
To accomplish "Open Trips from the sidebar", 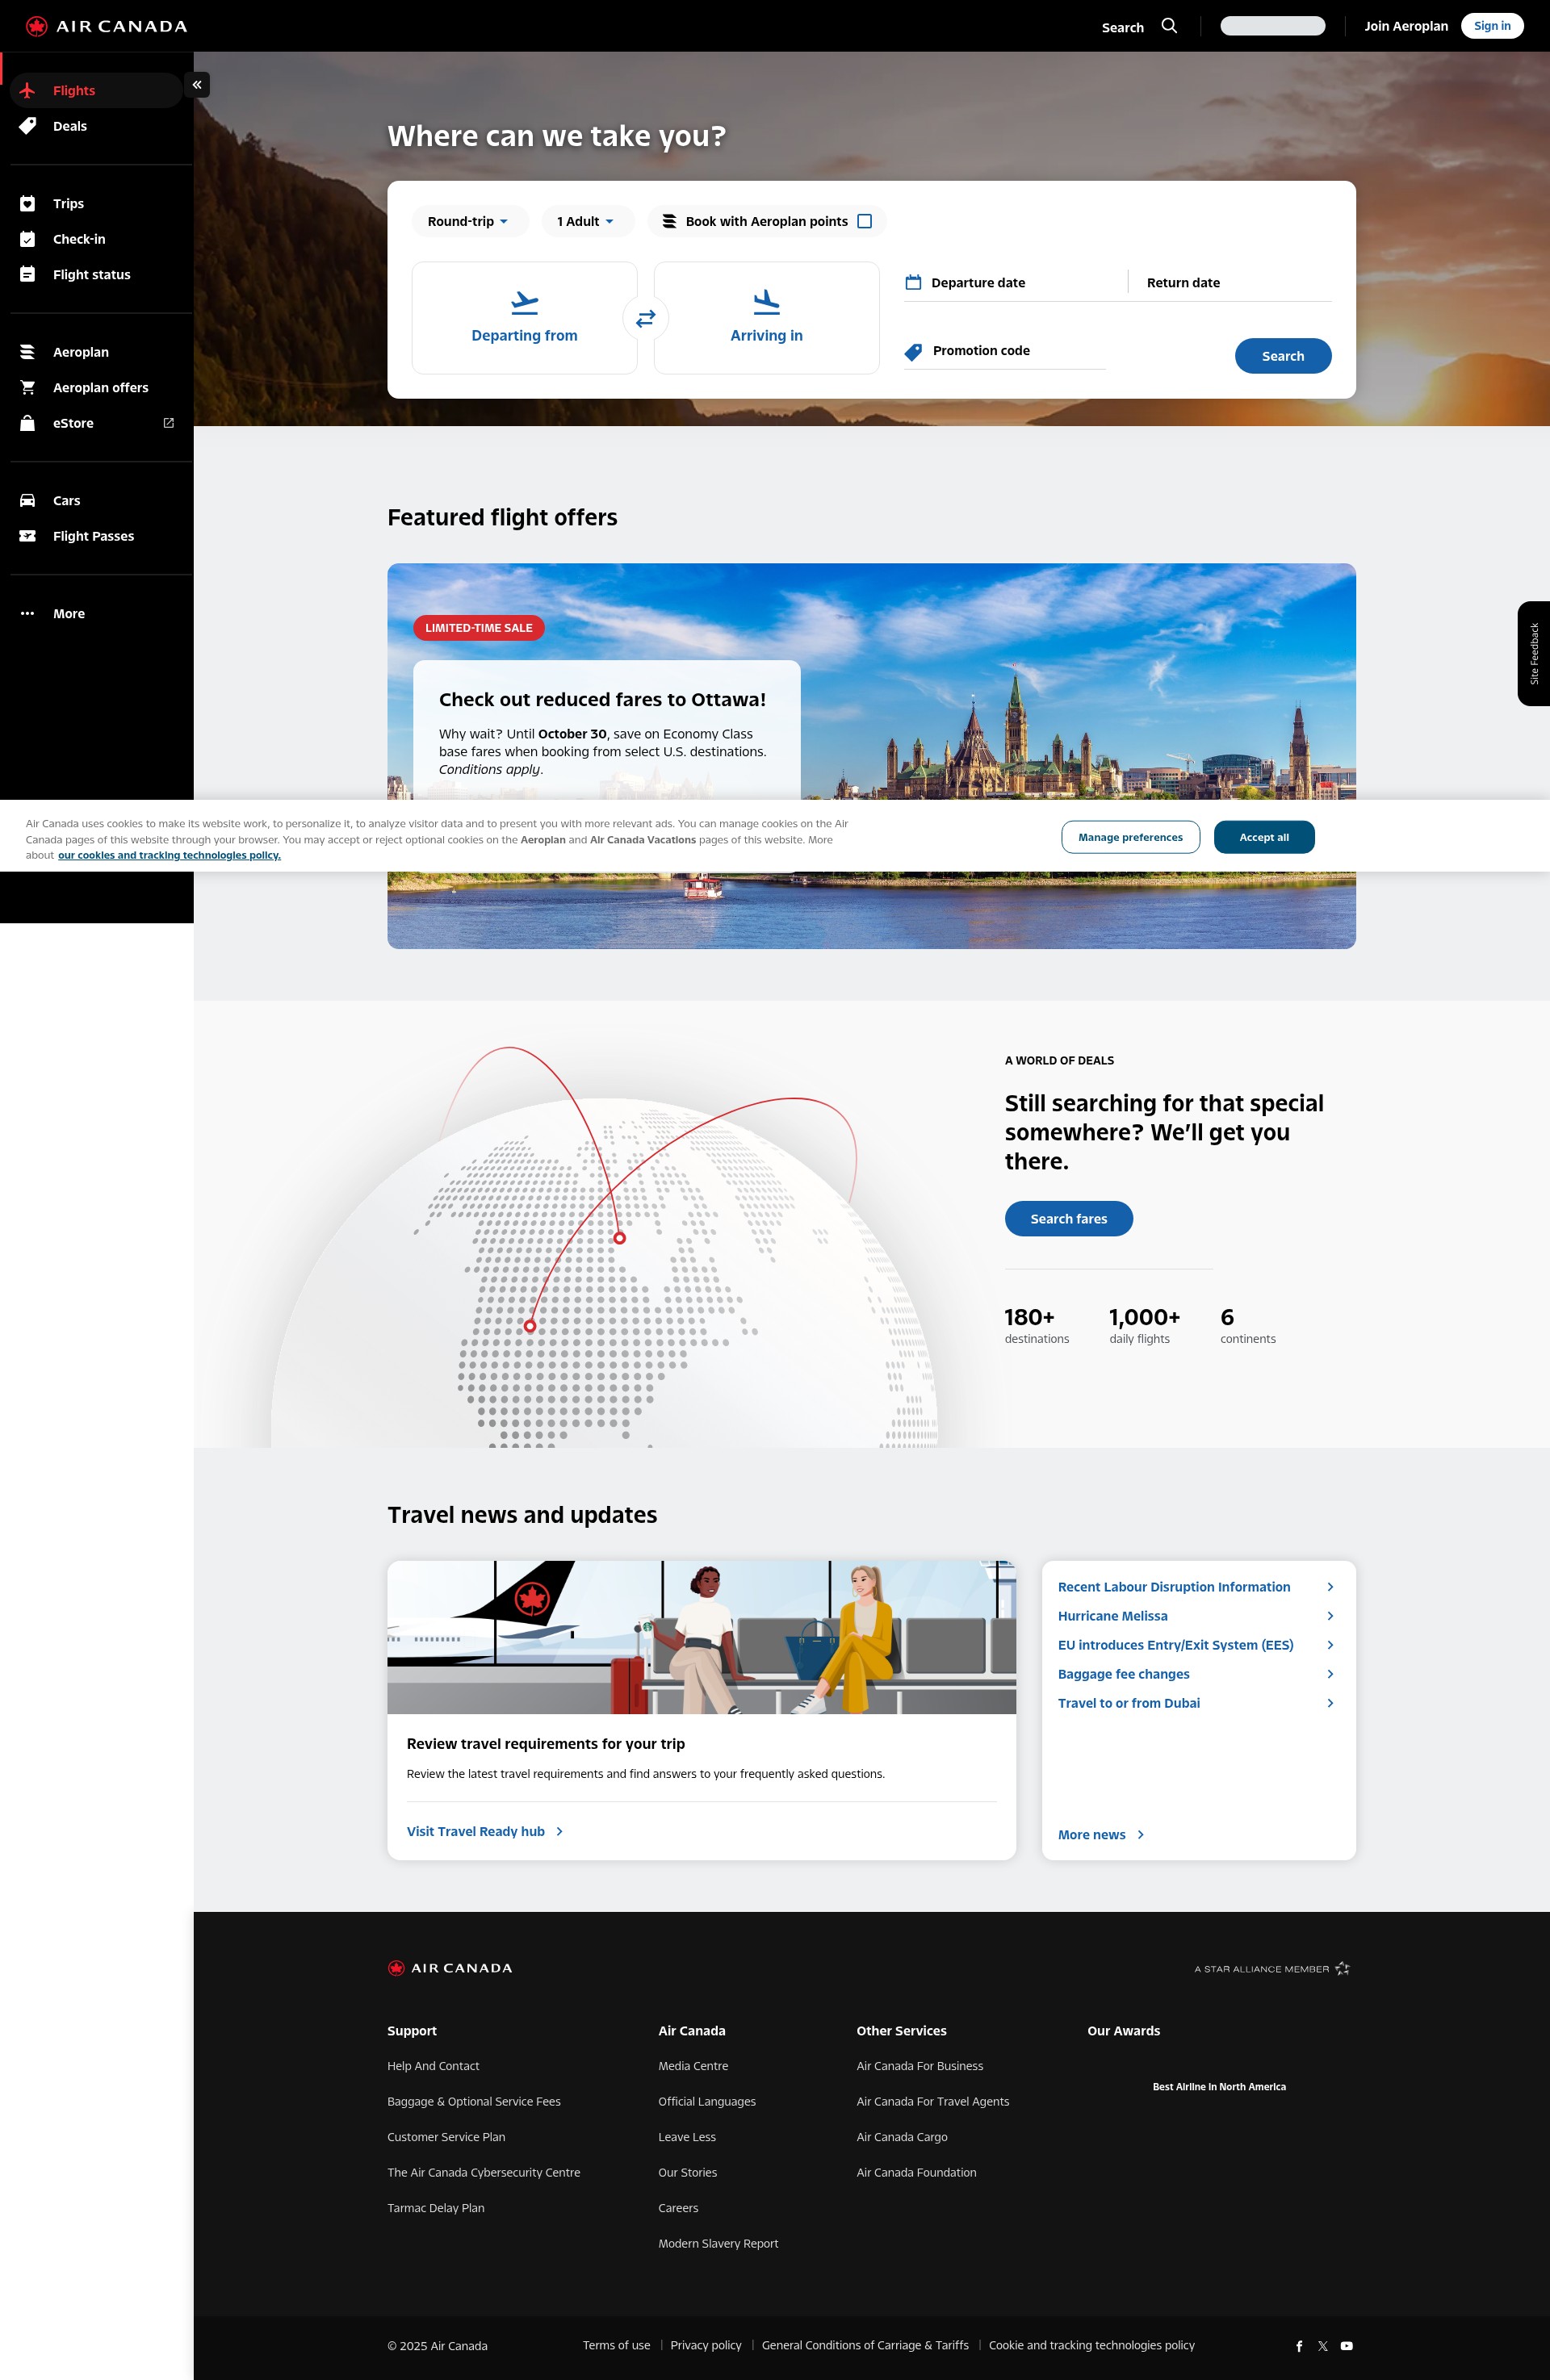I will (96, 204).
